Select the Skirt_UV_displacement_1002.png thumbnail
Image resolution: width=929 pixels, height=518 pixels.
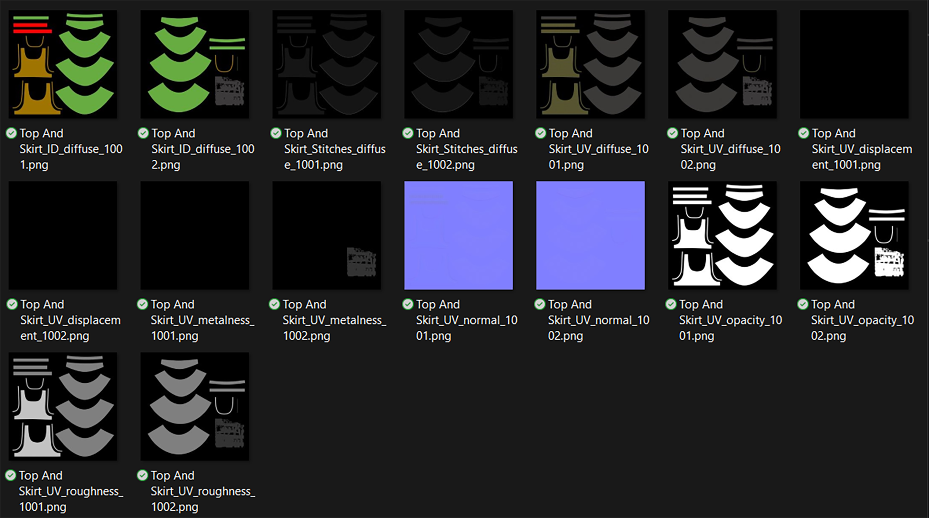tap(63, 235)
